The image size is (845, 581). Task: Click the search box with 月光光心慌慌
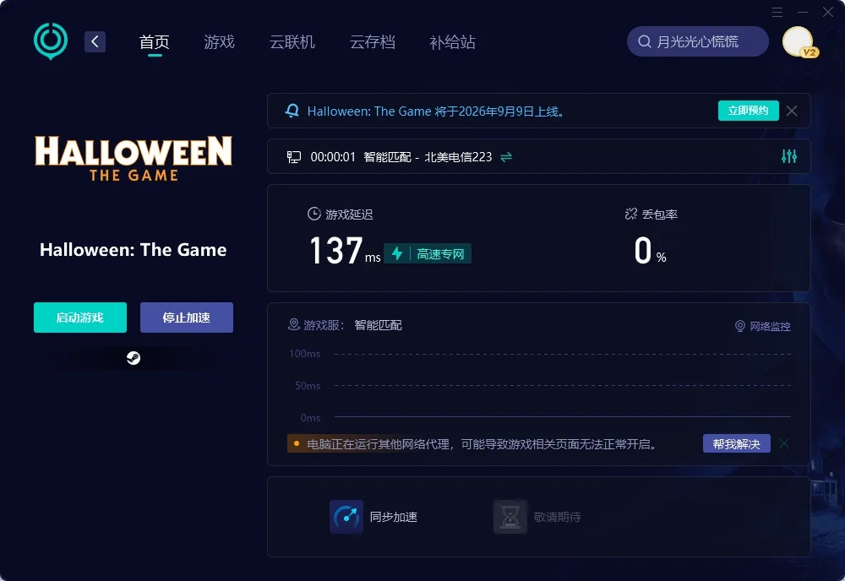click(697, 41)
